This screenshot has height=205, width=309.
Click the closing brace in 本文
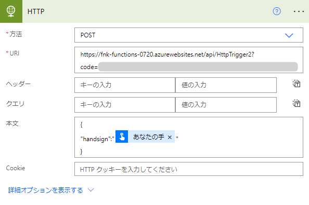pyautogui.click(x=81, y=152)
